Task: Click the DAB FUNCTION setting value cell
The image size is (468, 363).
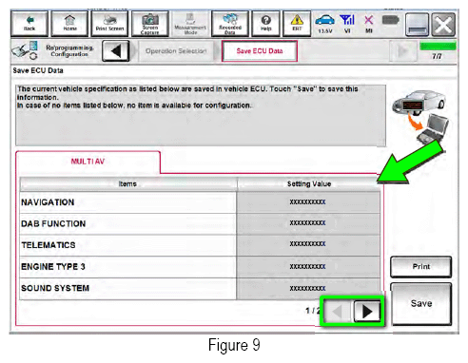Action: click(308, 223)
